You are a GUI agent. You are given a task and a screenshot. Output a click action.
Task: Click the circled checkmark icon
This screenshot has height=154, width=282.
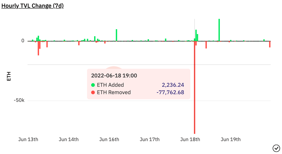point(276,148)
